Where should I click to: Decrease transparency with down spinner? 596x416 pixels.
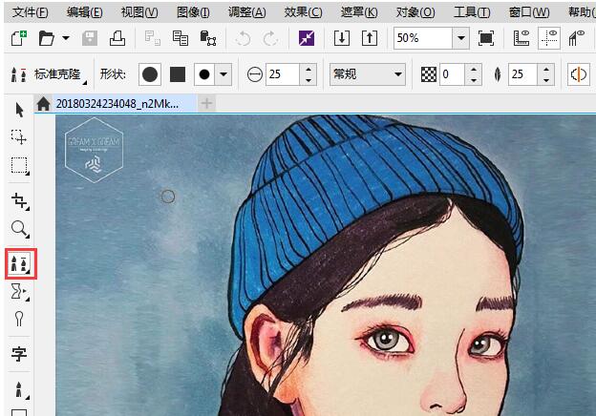tap(473, 80)
